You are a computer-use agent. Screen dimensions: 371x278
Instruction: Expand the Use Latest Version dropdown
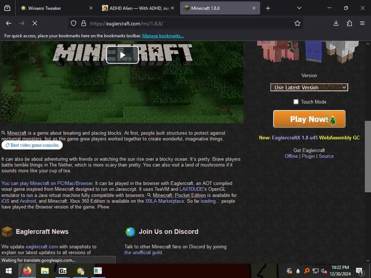309,88
